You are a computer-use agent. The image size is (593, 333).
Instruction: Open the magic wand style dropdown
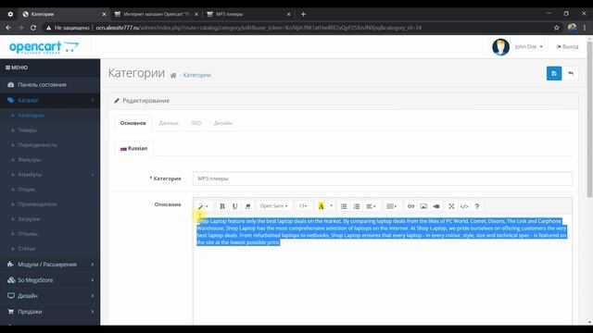tap(203, 206)
